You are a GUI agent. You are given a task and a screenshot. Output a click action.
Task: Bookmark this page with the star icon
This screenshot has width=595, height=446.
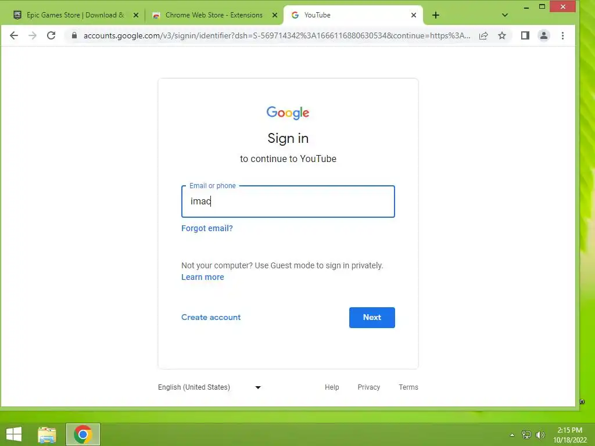pos(502,35)
